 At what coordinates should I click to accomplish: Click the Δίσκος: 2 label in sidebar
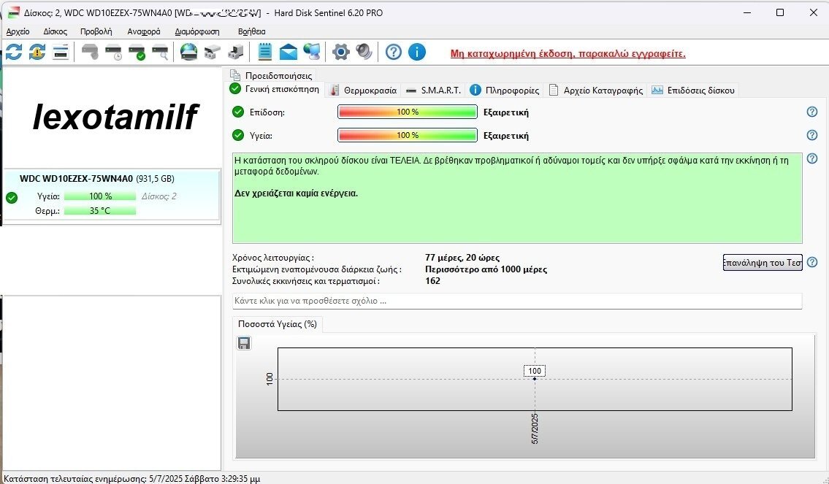tap(158, 196)
